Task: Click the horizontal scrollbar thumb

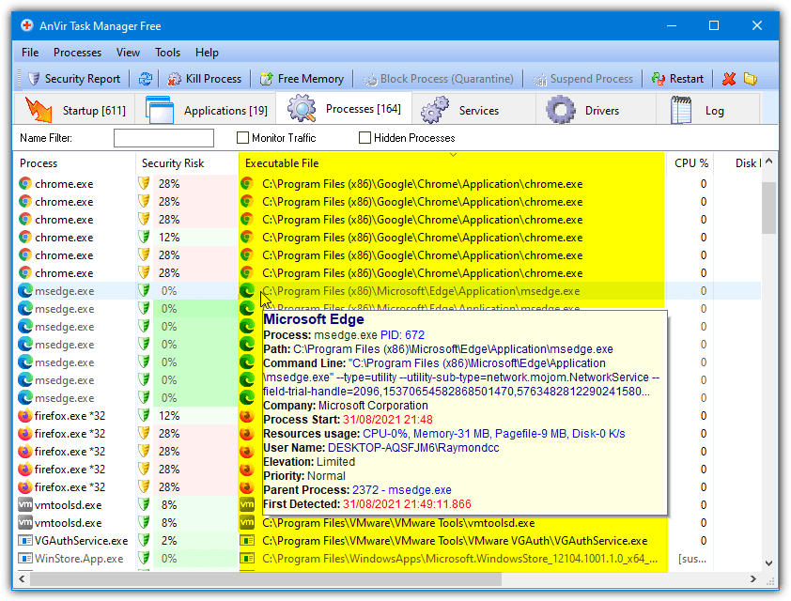Action: click(x=266, y=578)
